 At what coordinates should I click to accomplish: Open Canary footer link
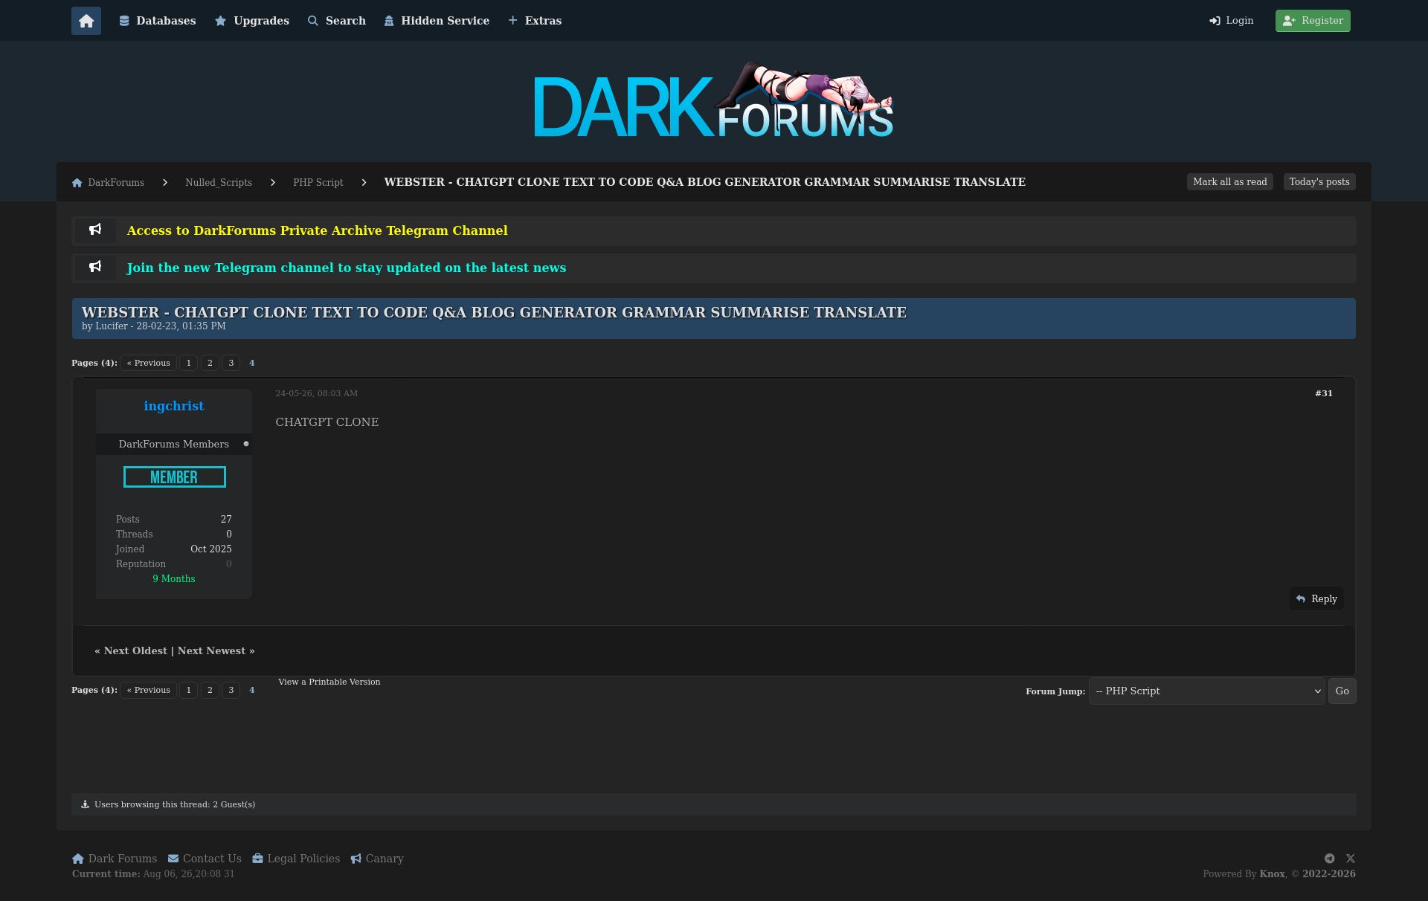pos(377,859)
